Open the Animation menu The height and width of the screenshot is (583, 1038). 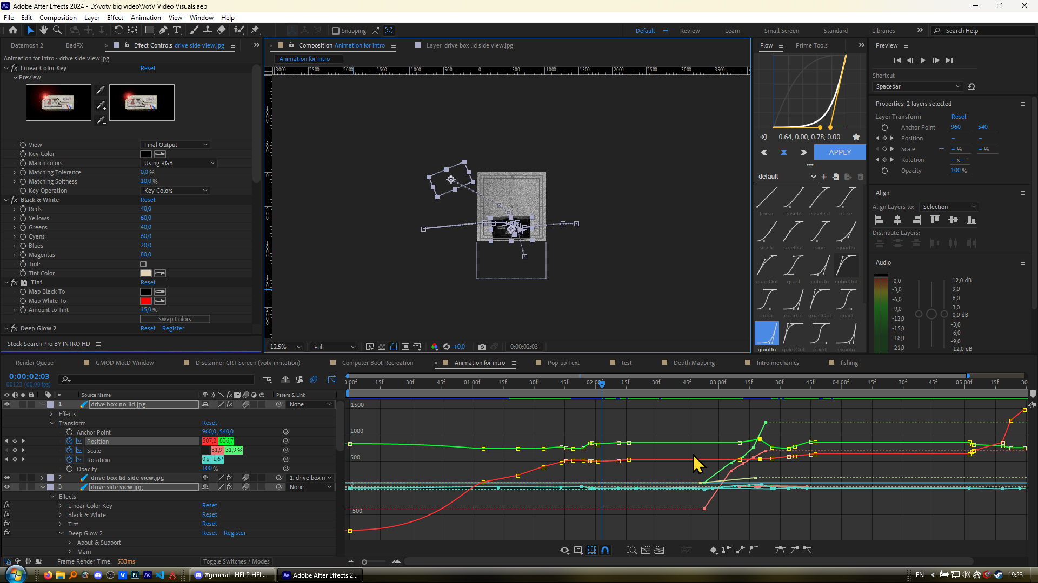coord(146,17)
